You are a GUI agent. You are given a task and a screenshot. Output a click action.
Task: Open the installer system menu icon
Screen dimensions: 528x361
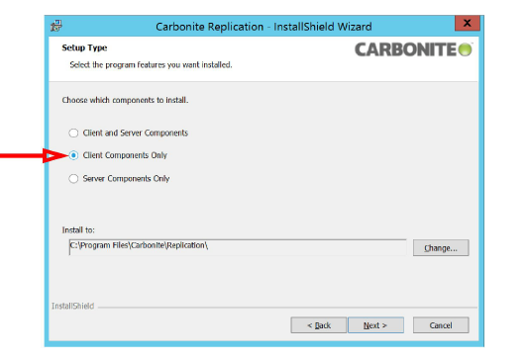coord(56,26)
